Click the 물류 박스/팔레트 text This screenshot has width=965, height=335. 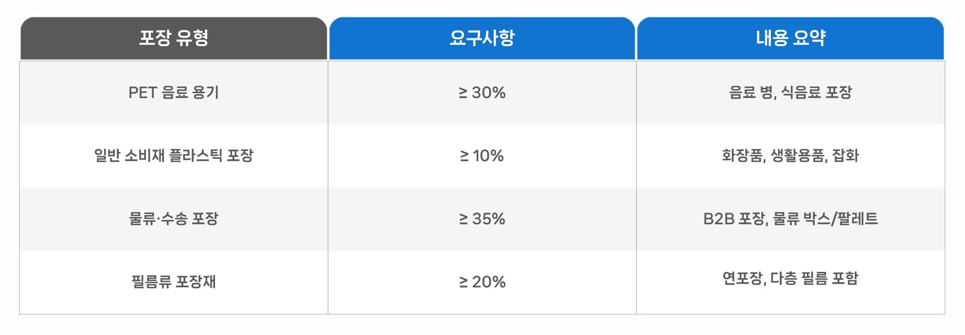(x=825, y=218)
